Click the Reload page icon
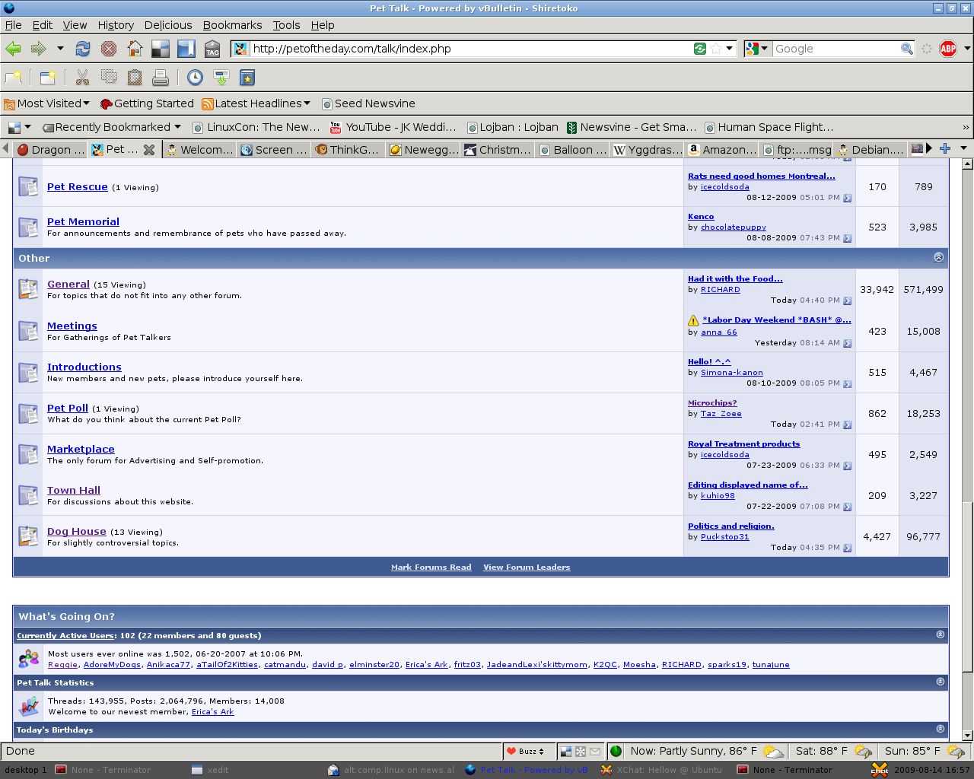The image size is (974, 779). point(83,49)
